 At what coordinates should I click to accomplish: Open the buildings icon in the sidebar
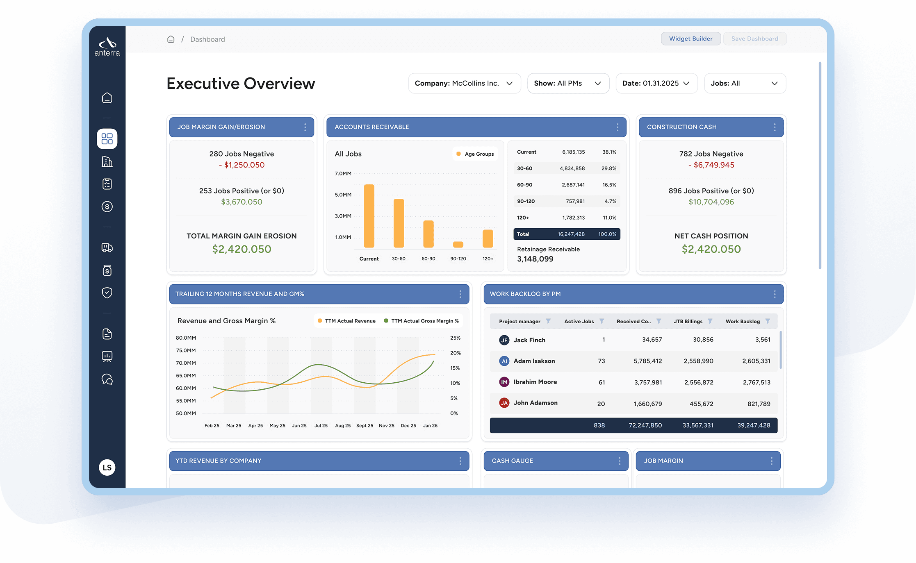click(107, 161)
